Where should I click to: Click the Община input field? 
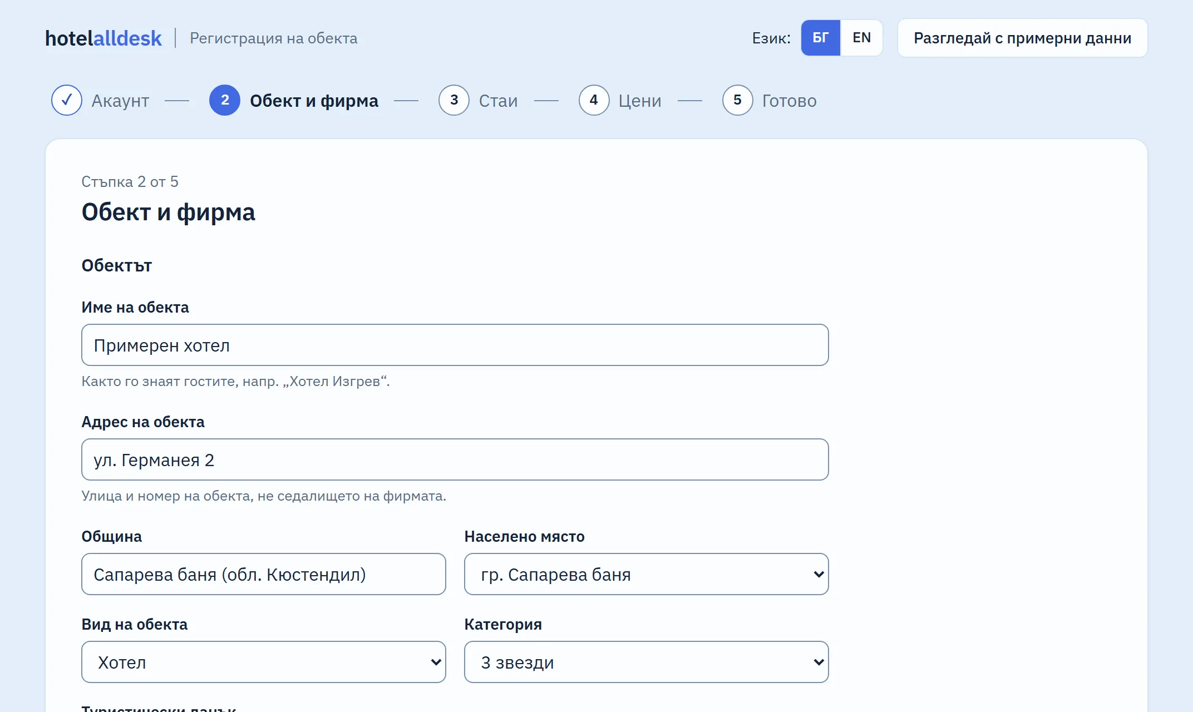click(264, 574)
